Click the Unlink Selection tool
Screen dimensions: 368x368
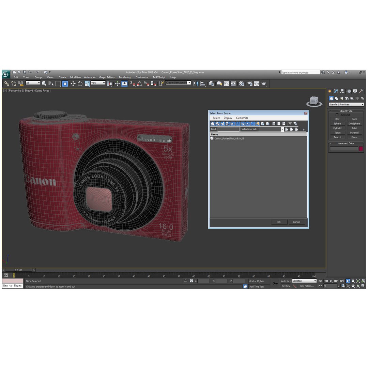tap(14, 83)
